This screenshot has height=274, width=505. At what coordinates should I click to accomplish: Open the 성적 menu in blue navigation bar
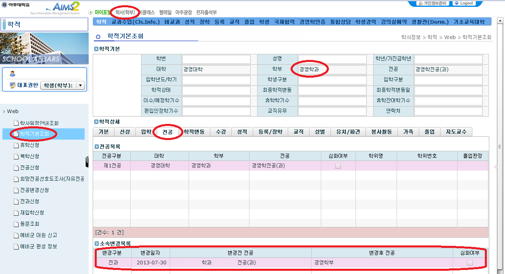coord(189,22)
